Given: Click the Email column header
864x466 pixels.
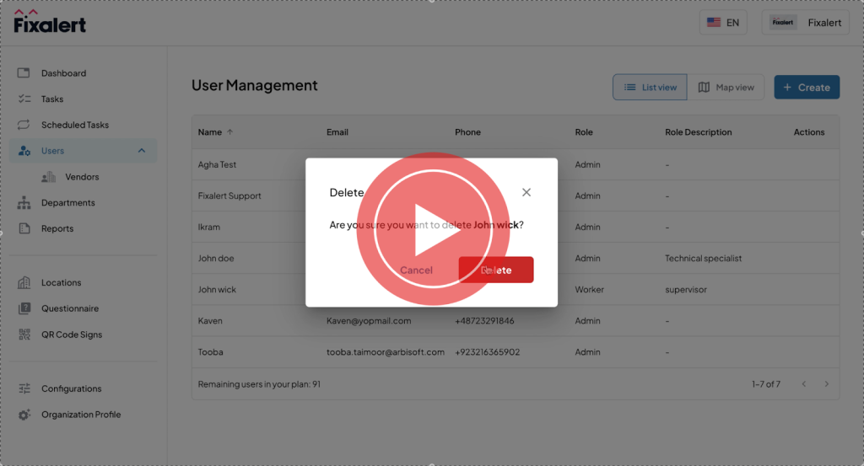Looking at the screenshot, I should 337,132.
